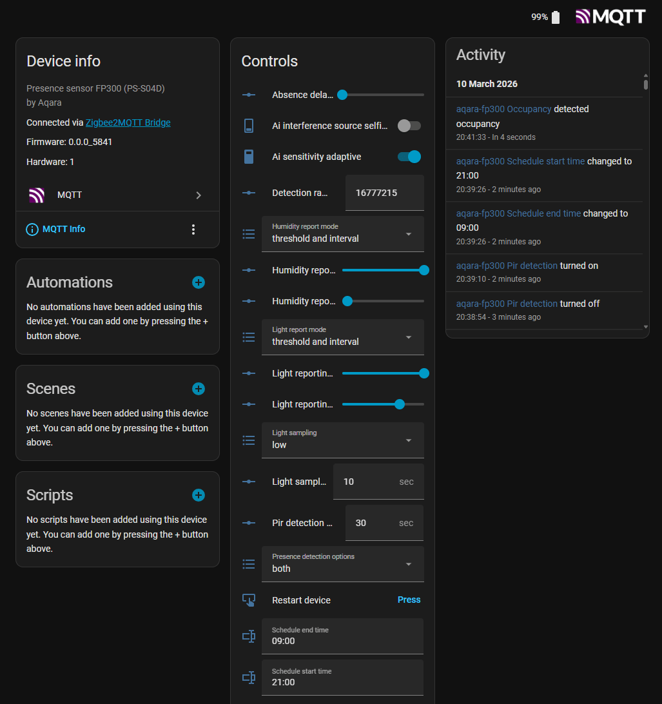Click the Detection range input field
The height and width of the screenshot is (704, 662).
coord(384,193)
